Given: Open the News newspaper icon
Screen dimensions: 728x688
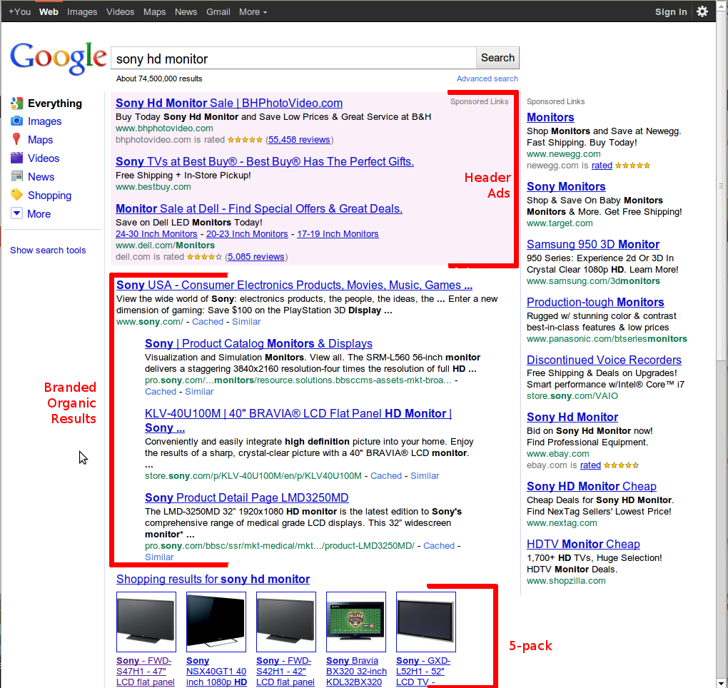Looking at the screenshot, I should pyautogui.click(x=16, y=177).
